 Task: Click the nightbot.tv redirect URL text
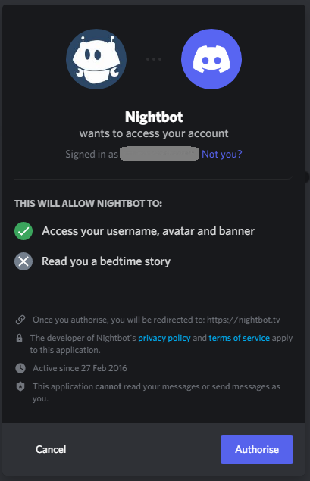243,320
